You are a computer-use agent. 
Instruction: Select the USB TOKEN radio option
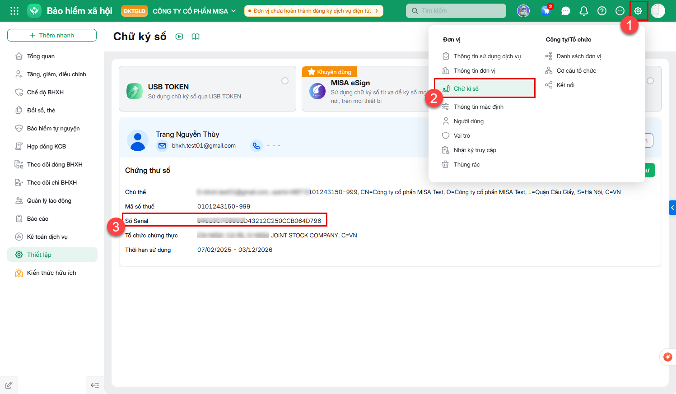pos(285,81)
